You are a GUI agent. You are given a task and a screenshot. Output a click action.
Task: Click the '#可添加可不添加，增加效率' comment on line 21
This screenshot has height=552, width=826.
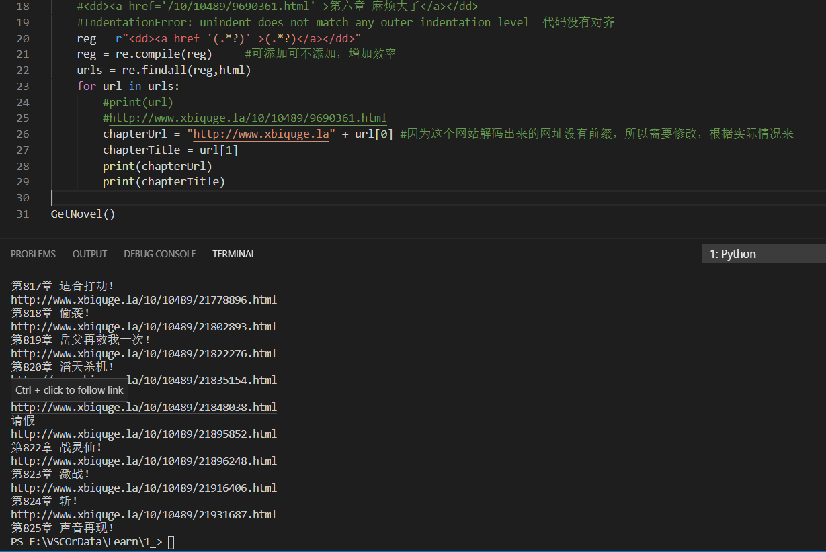point(321,54)
